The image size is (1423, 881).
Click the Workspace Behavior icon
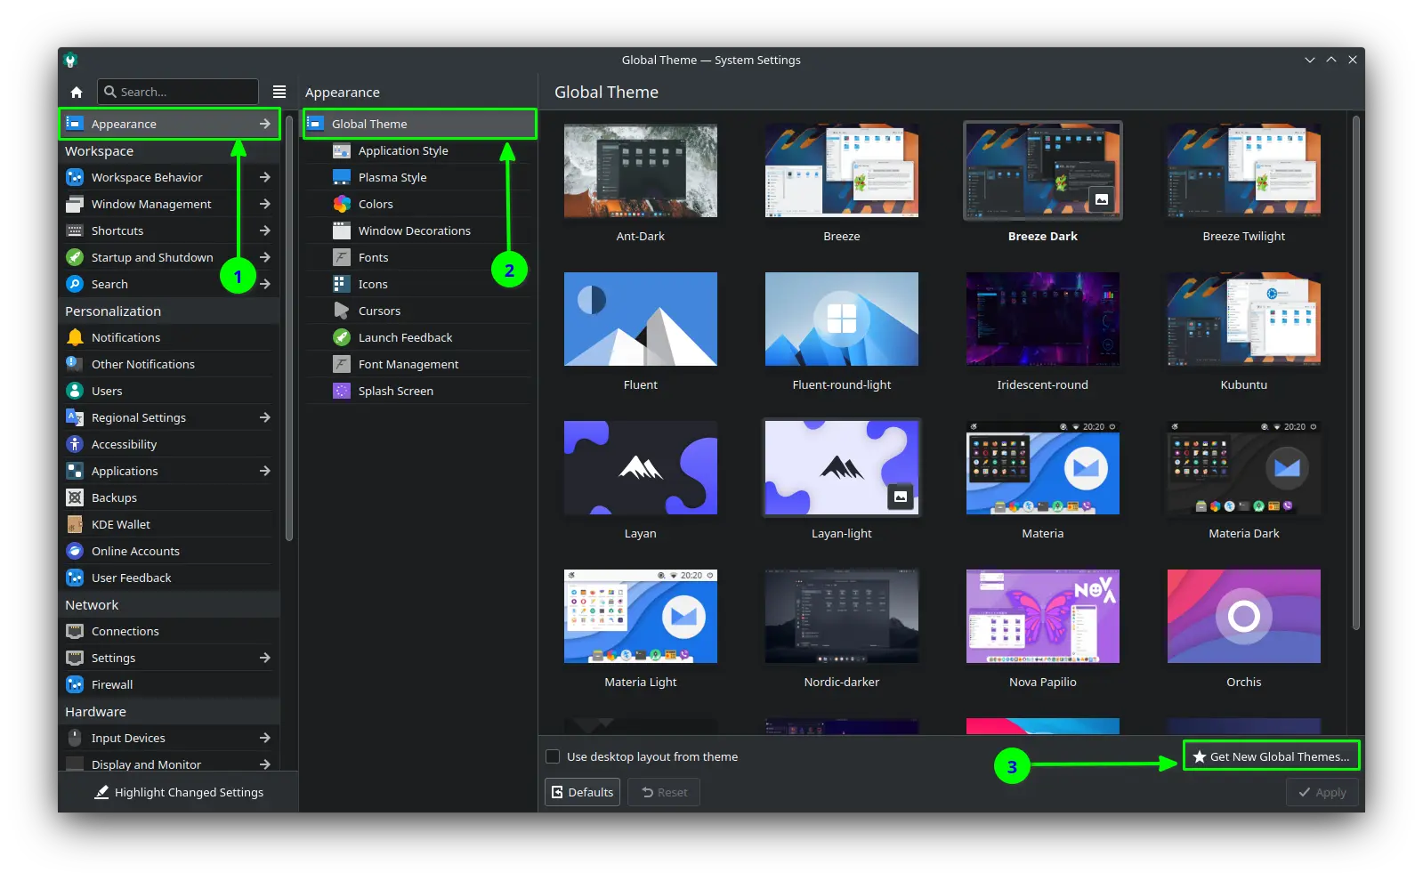click(x=75, y=177)
